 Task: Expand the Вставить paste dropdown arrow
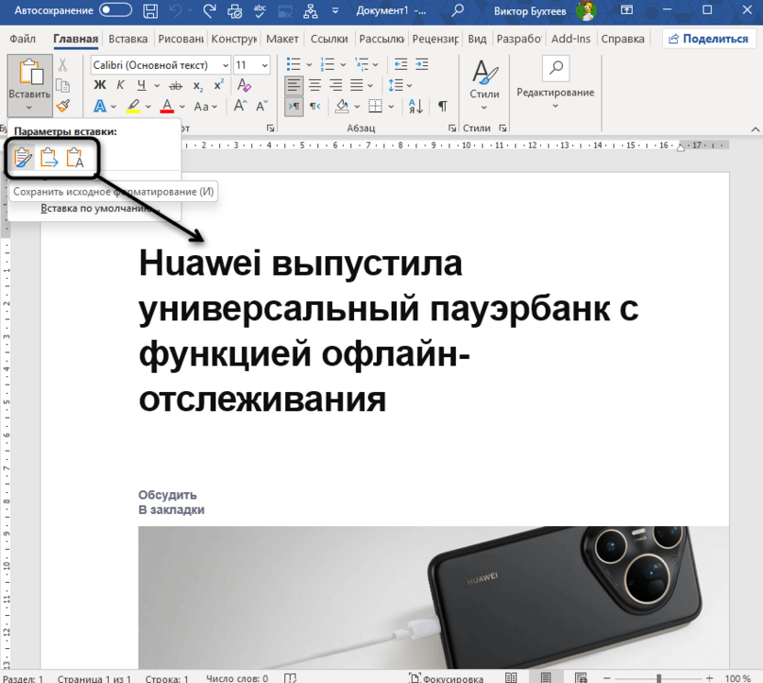[x=29, y=107]
